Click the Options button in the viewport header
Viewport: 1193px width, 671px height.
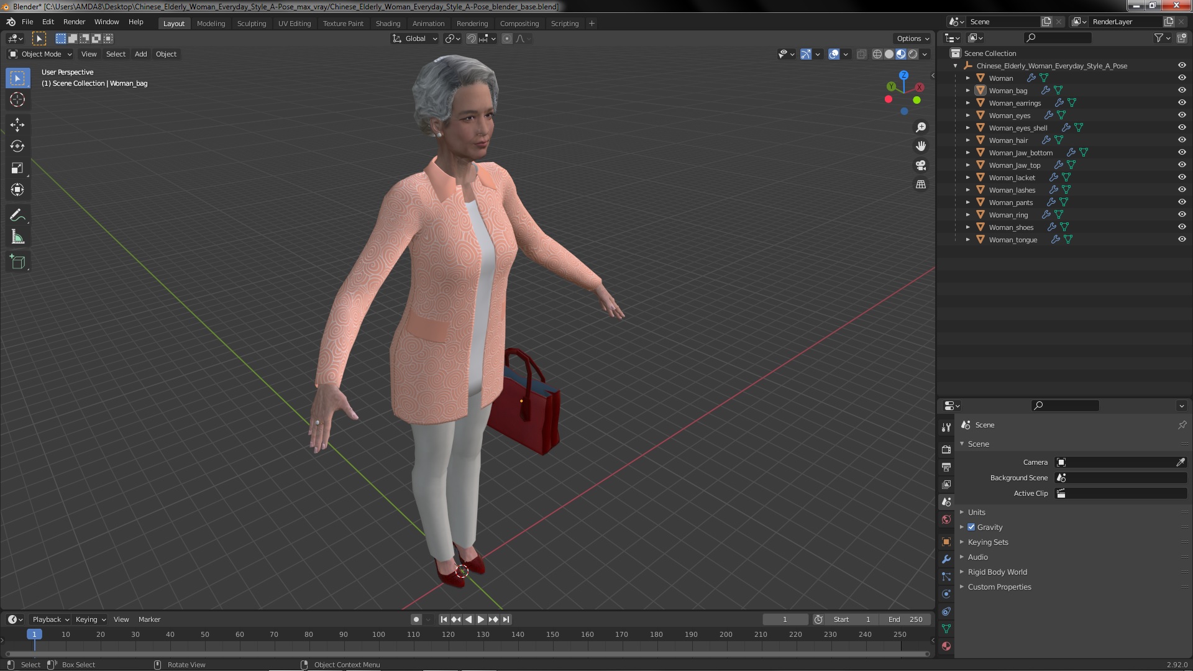click(x=912, y=39)
